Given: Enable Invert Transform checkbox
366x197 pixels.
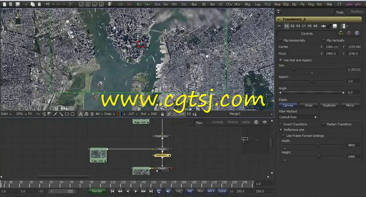Looking at the screenshot, I should pos(280,124).
